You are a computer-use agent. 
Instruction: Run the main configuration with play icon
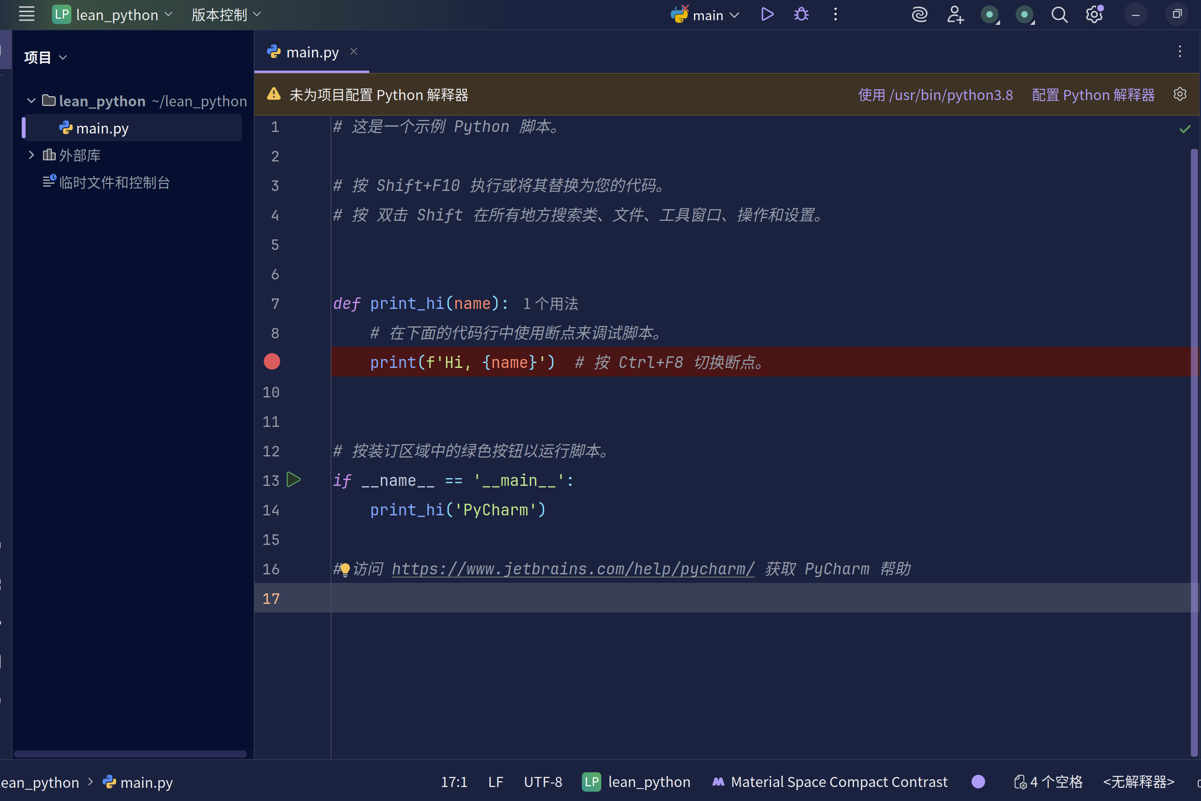point(767,14)
